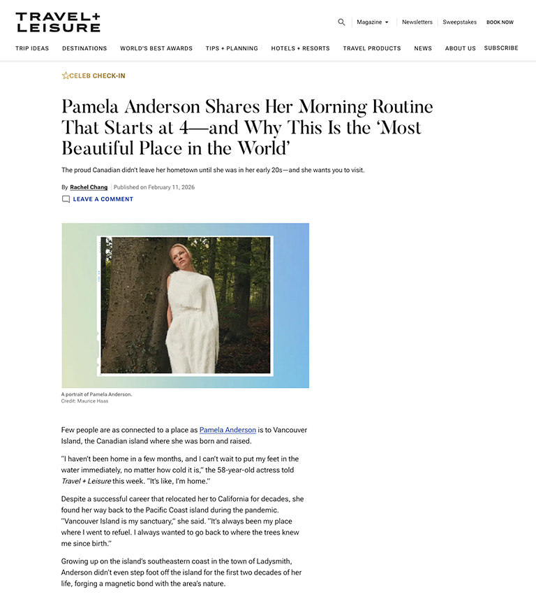Select Travel Products in the nav bar
Image resolution: width=536 pixels, height=604 pixels.
pyautogui.click(x=372, y=48)
